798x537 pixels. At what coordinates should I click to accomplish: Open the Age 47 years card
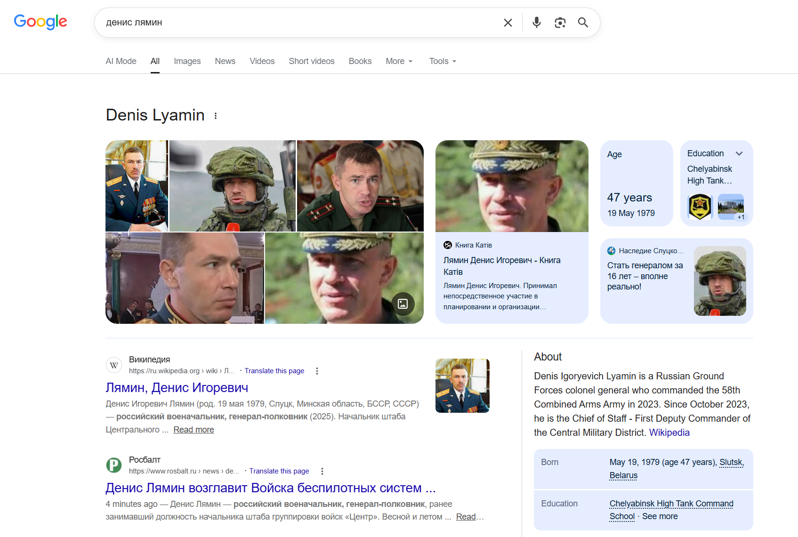click(x=637, y=183)
